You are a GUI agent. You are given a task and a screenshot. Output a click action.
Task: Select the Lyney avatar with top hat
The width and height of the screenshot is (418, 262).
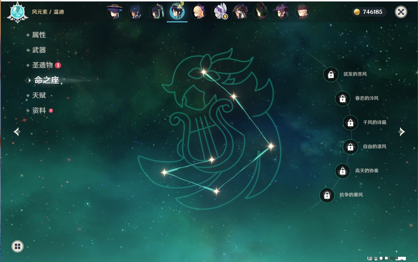(302, 12)
